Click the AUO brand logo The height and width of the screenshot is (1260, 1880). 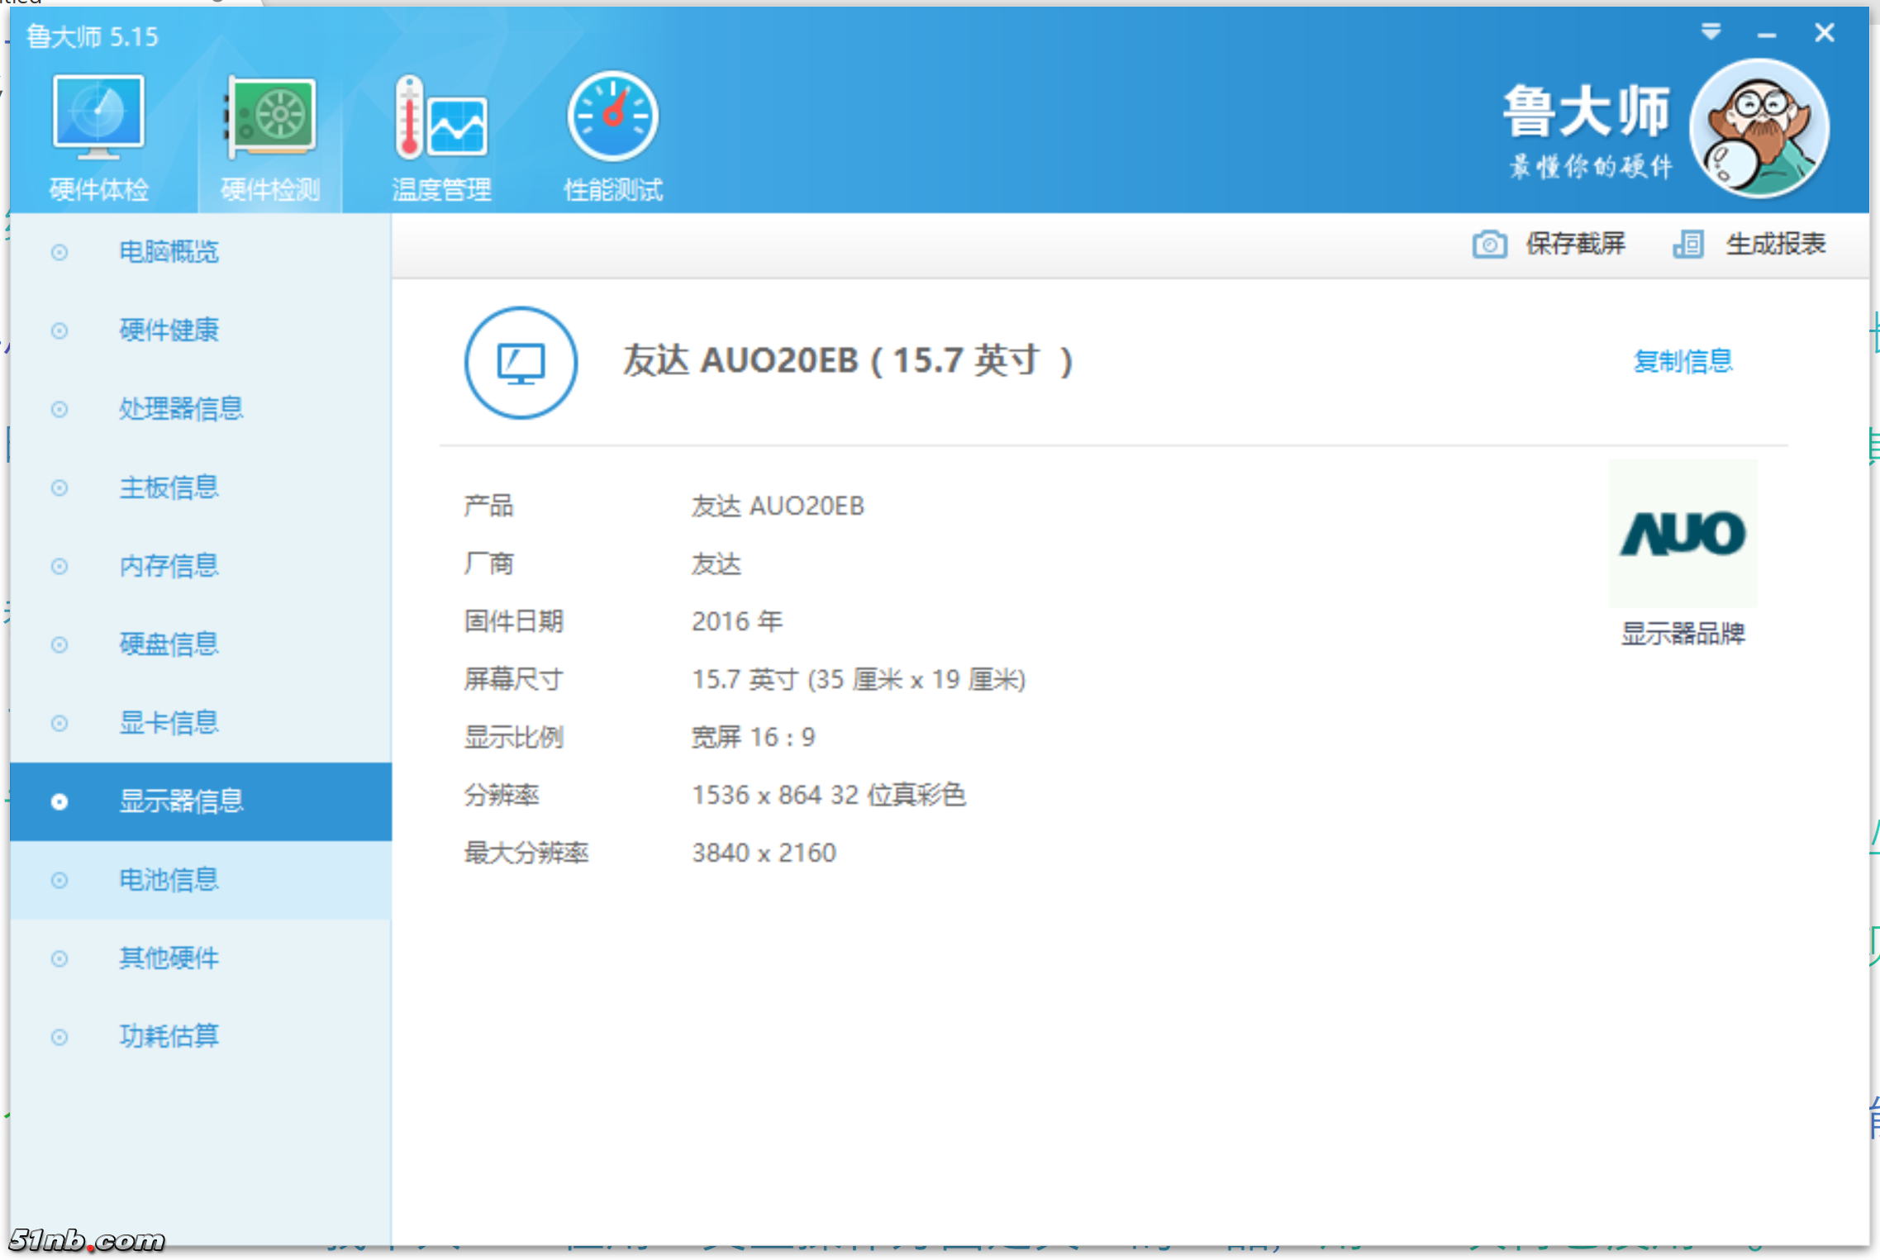(1683, 535)
